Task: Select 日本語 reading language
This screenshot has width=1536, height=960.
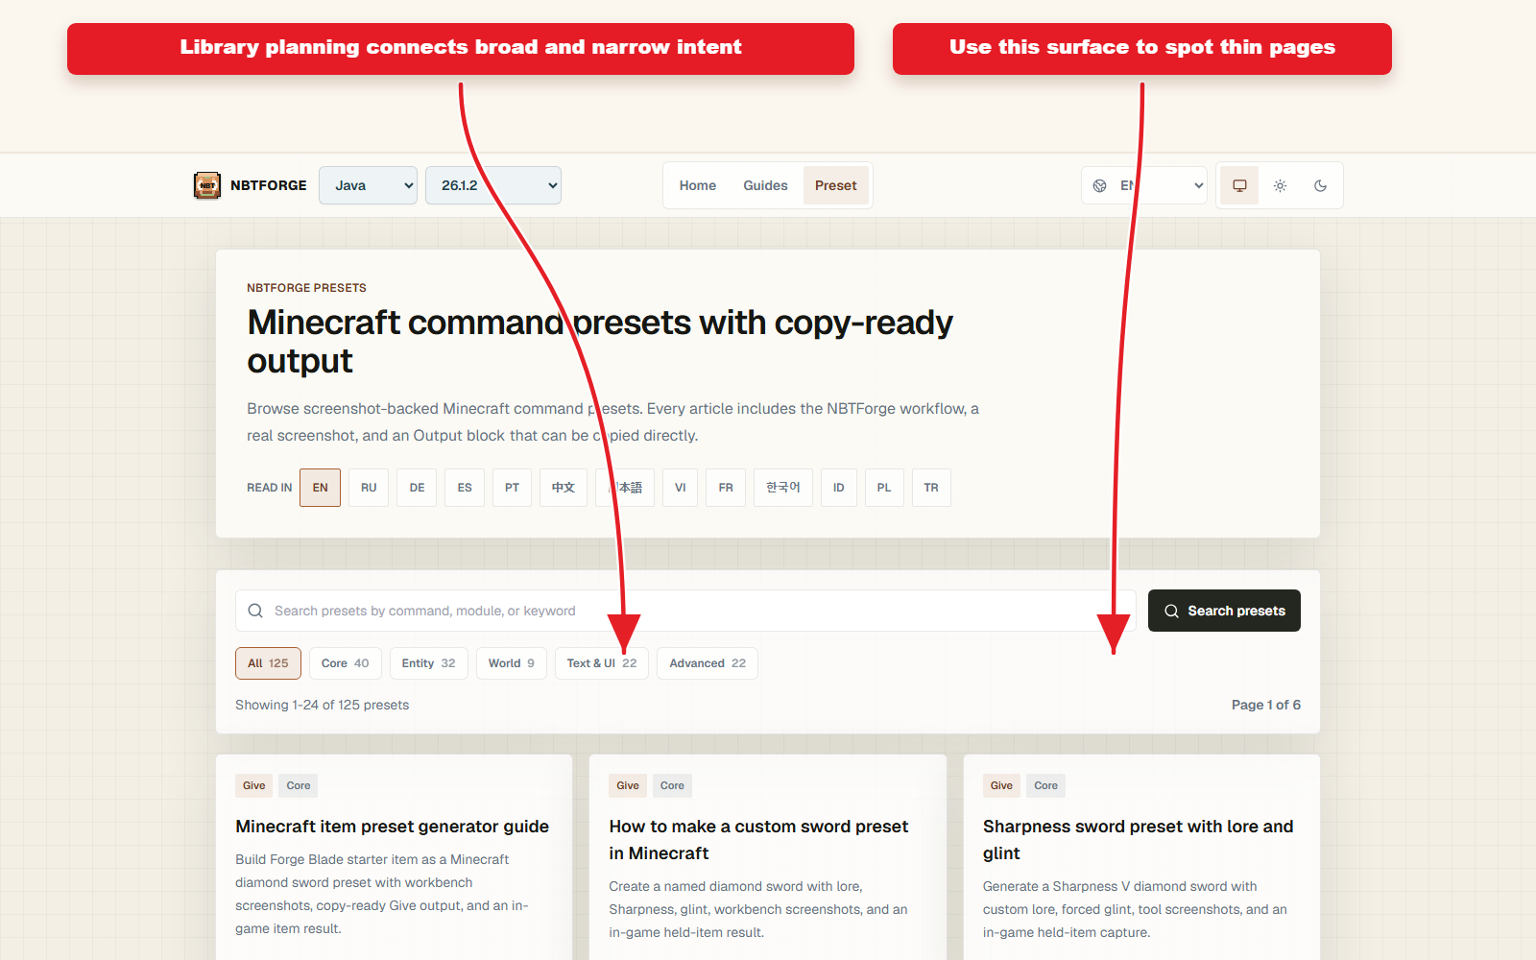Action: 625,488
